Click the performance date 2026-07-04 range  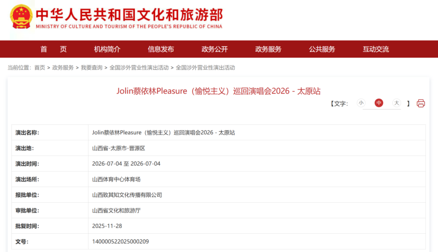point(126,164)
